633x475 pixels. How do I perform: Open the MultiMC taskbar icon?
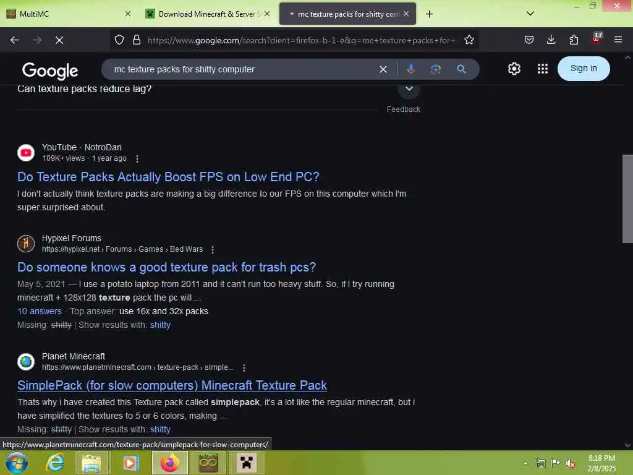pyautogui.click(x=208, y=463)
